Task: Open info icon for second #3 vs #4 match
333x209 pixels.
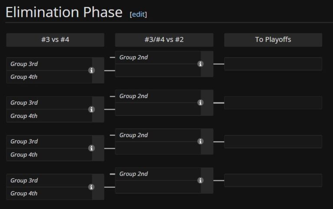Action: [x=91, y=109]
